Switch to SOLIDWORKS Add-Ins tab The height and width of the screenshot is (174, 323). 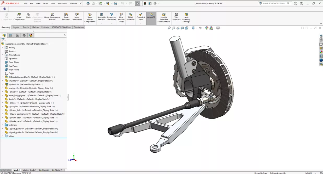[x=61, y=27]
